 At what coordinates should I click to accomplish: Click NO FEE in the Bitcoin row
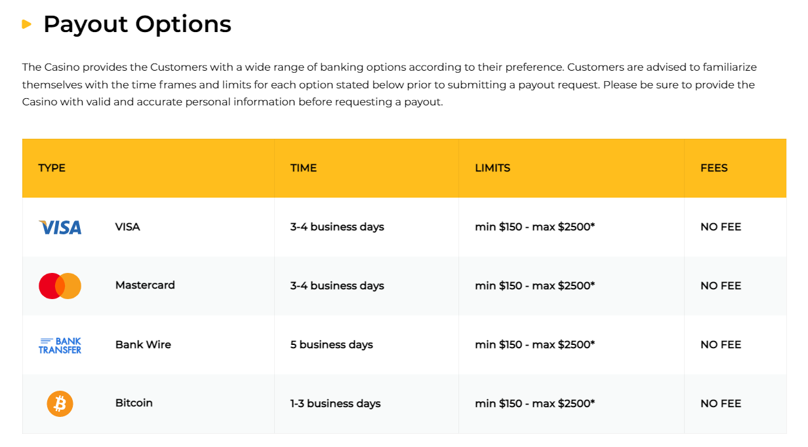(721, 404)
